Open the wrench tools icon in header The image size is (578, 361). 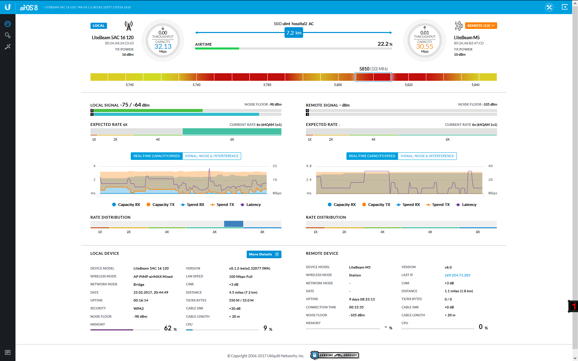[549, 7]
